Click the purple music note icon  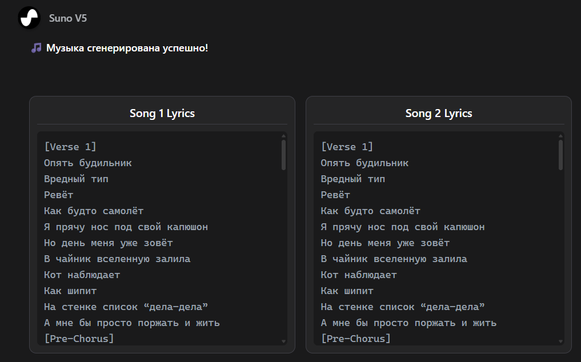pos(37,48)
